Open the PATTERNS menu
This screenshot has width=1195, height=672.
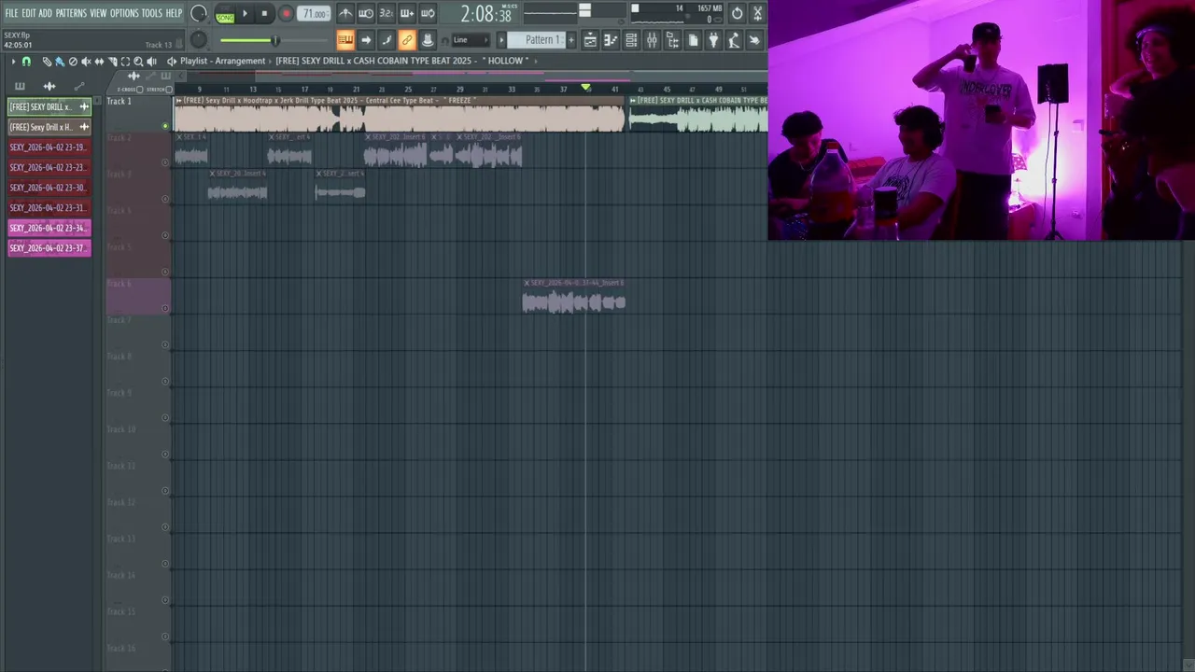tap(71, 13)
